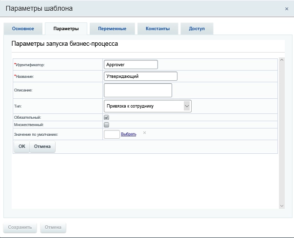Viewport: 294px width, 238px height.
Task: Go to the Константы tab
Action: [x=157, y=29]
